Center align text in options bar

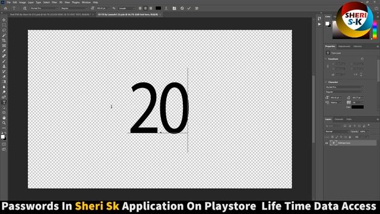[x=145, y=8]
